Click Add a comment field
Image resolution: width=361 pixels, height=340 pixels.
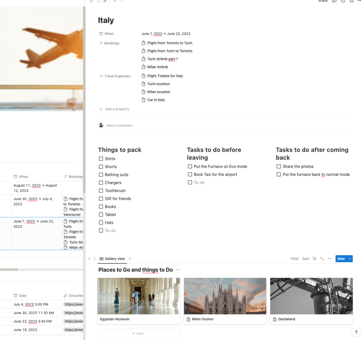click(x=120, y=125)
